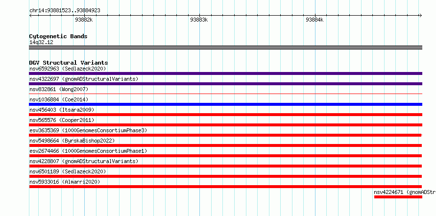Click the nsv6501189 (Sedlazeck2020) label

tap(68, 171)
